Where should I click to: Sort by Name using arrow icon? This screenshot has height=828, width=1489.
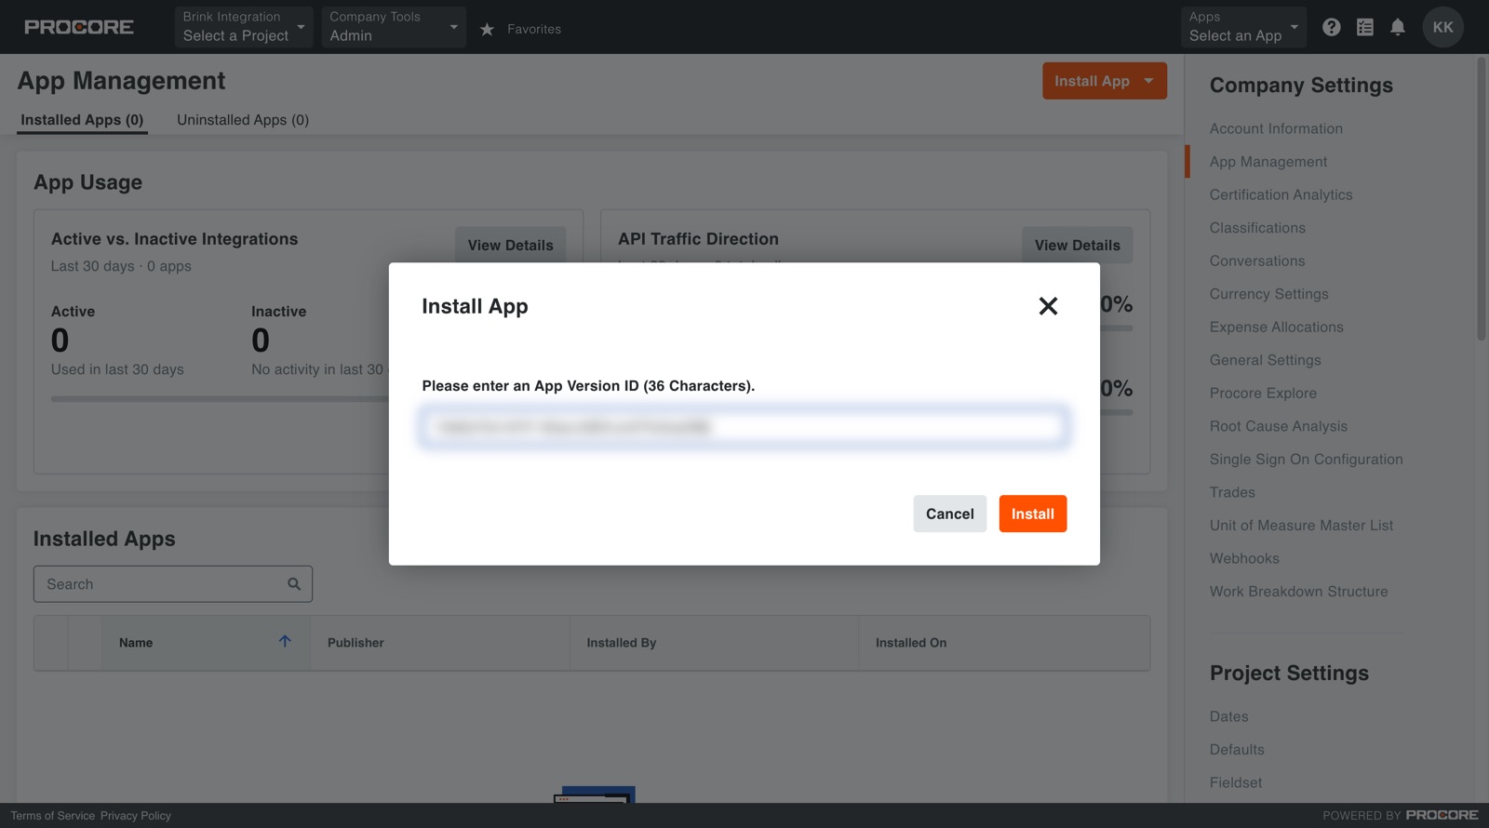285,641
